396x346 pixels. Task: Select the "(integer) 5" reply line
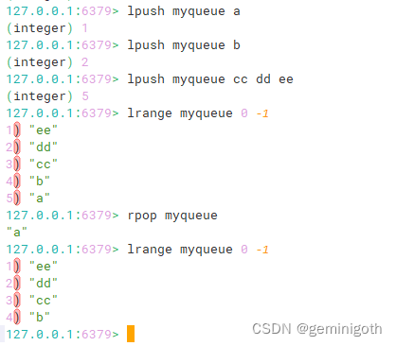[47, 96]
